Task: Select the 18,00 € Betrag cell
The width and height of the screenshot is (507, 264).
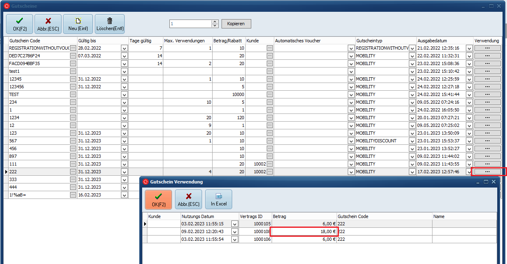Action: point(304,231)
